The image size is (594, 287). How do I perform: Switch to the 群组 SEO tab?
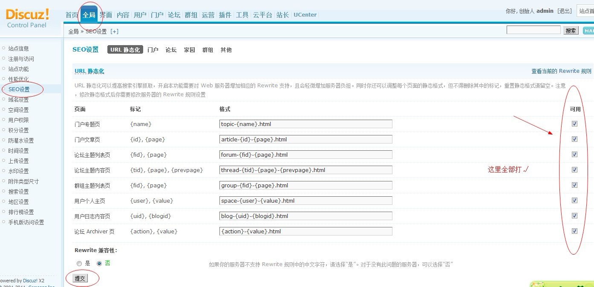208,50
